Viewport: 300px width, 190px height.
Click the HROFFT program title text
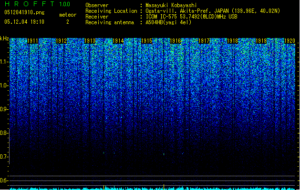[30, 4]
